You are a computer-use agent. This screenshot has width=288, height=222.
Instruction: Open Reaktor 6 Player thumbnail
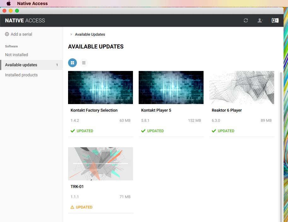[242, 87]
